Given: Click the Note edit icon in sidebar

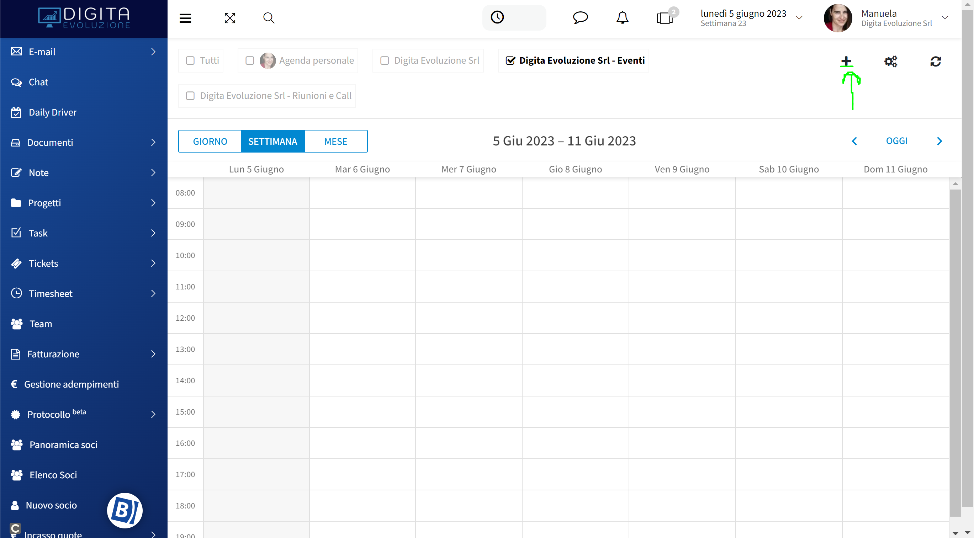Looking at the screenshot, I should [x=16, y=172].
